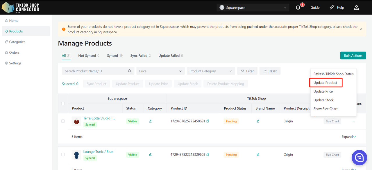Check the Terra Cotta Studio row checkbox
Image resolution: width=372 pixels, height=170 pixels.
[x=63, y=121]
